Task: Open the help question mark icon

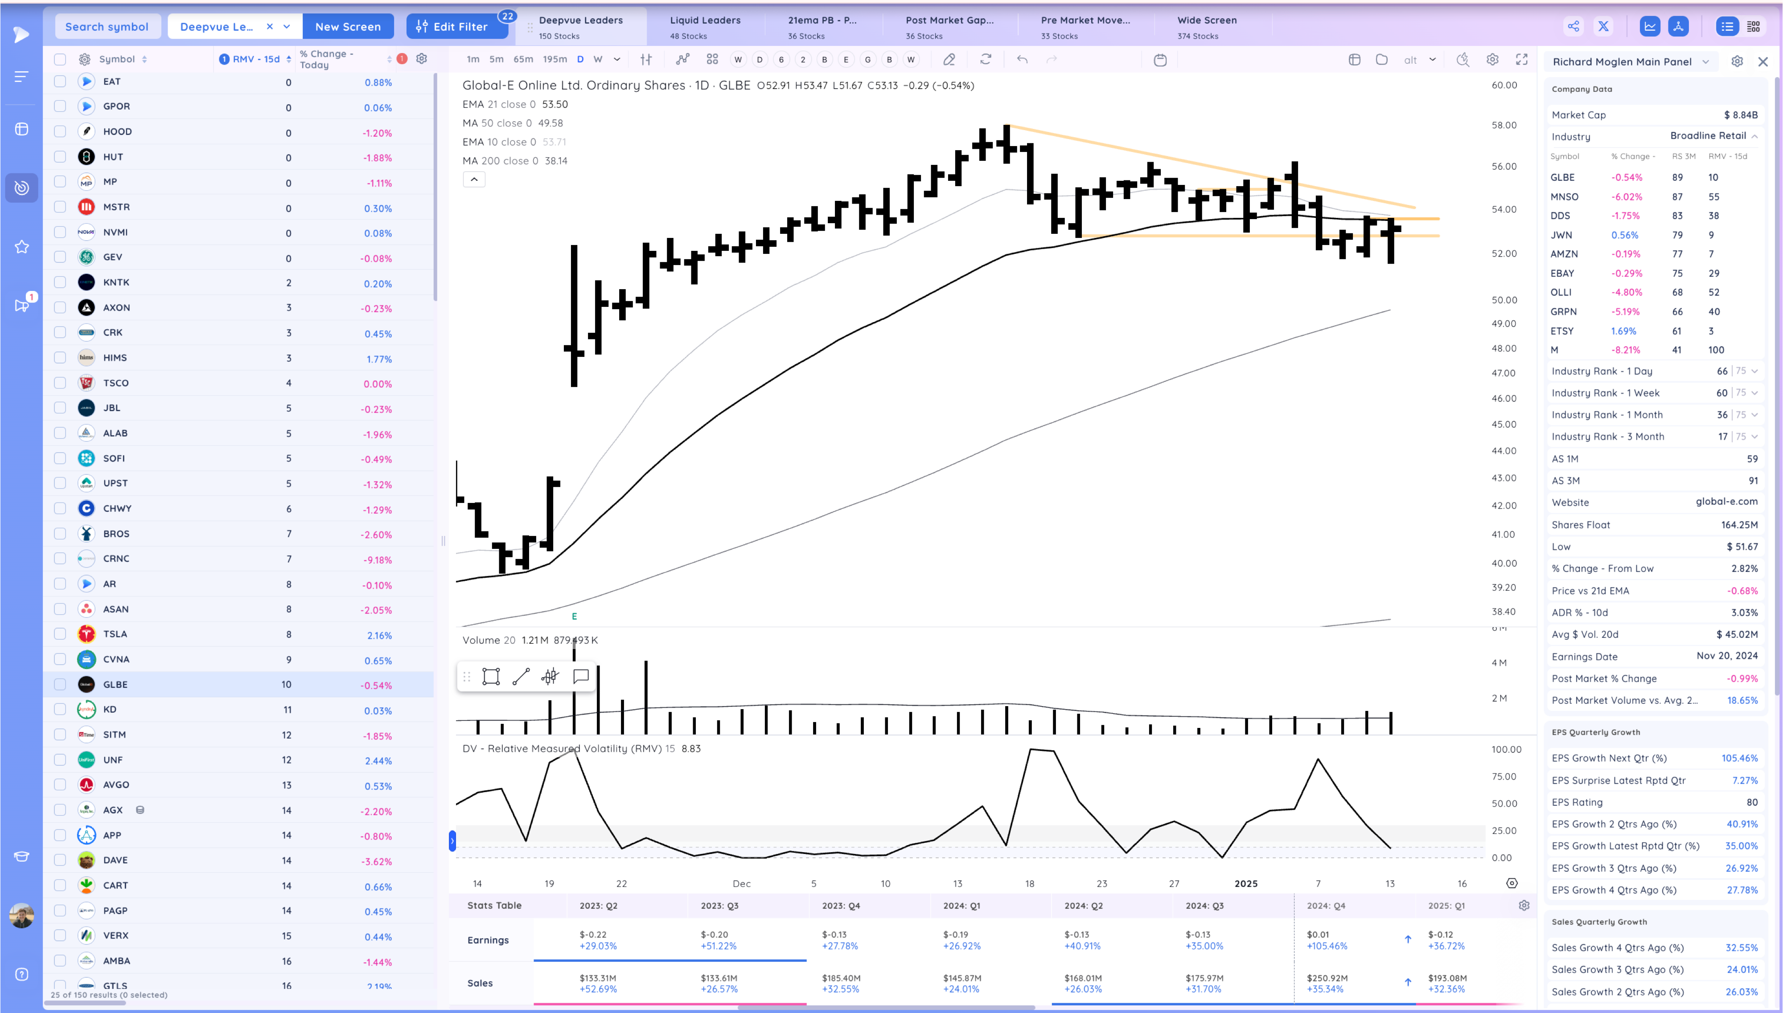Action: point(21,974)
